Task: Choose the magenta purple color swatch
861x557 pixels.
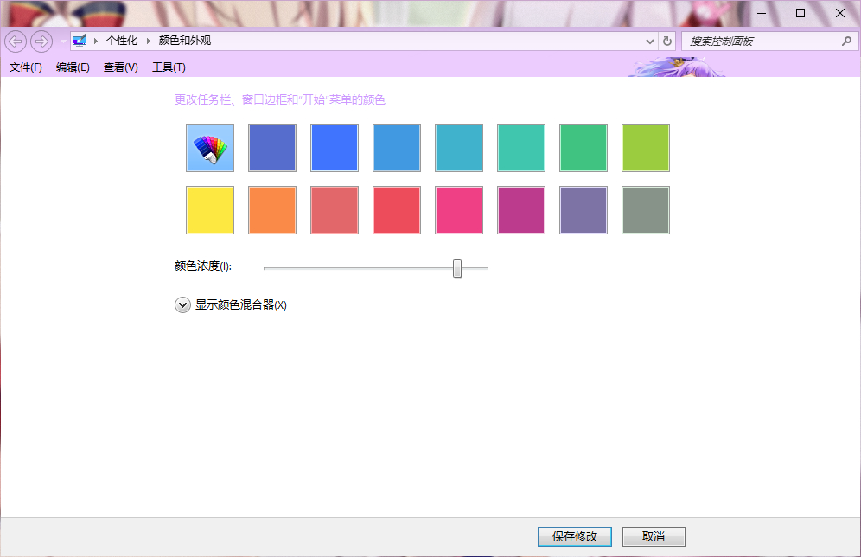Action: (x=521, y=210)
